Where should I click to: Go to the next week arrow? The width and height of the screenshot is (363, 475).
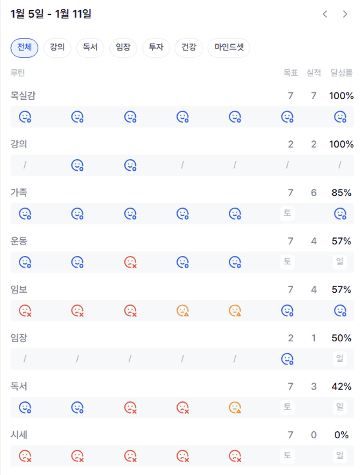click(x=345, y=14)
